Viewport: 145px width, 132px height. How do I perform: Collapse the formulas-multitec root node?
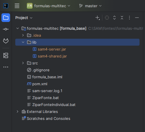tap(18, 28)
